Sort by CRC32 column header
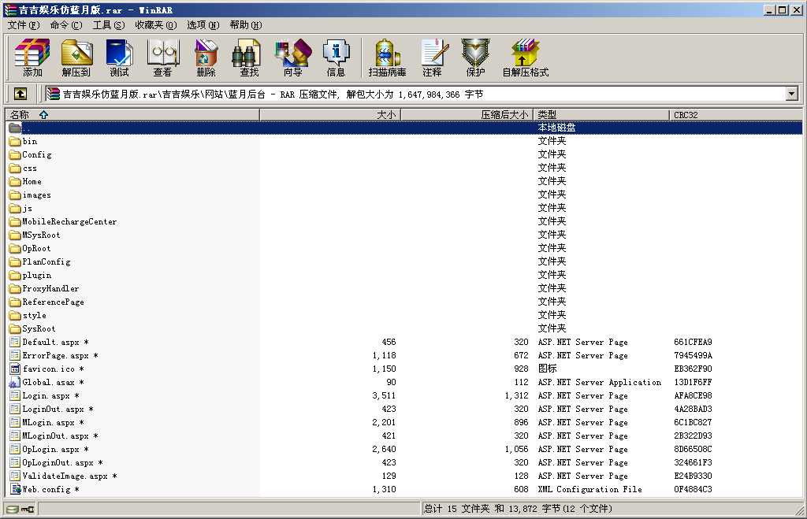 click(x=736, y=115)
